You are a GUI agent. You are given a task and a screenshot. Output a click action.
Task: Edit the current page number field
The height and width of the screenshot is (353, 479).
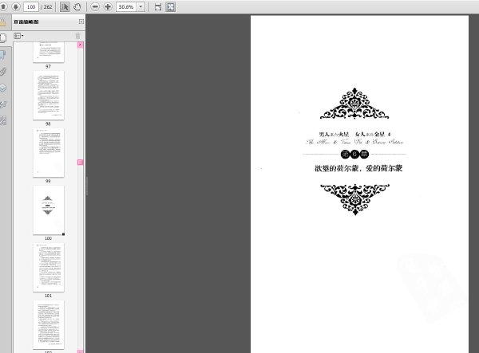point(31,6)
